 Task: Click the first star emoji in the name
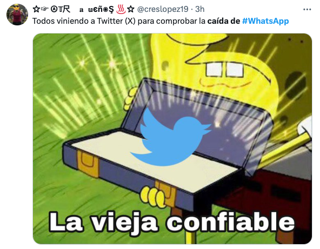click(x=36, y=9)
